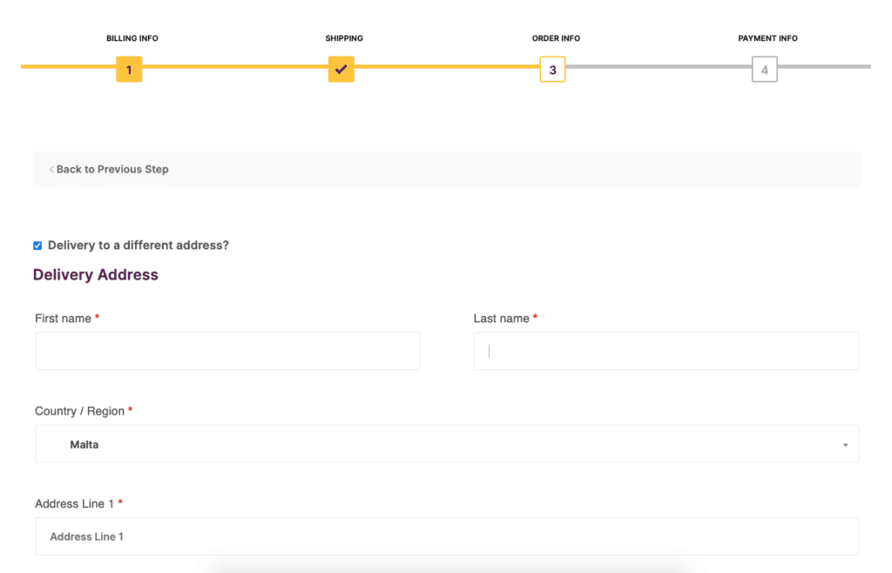The width and height of the screenshot is (892, 573).
Task: Jump to step 4 payment badge
Action: pyautogui.click(x=764, y=70)
